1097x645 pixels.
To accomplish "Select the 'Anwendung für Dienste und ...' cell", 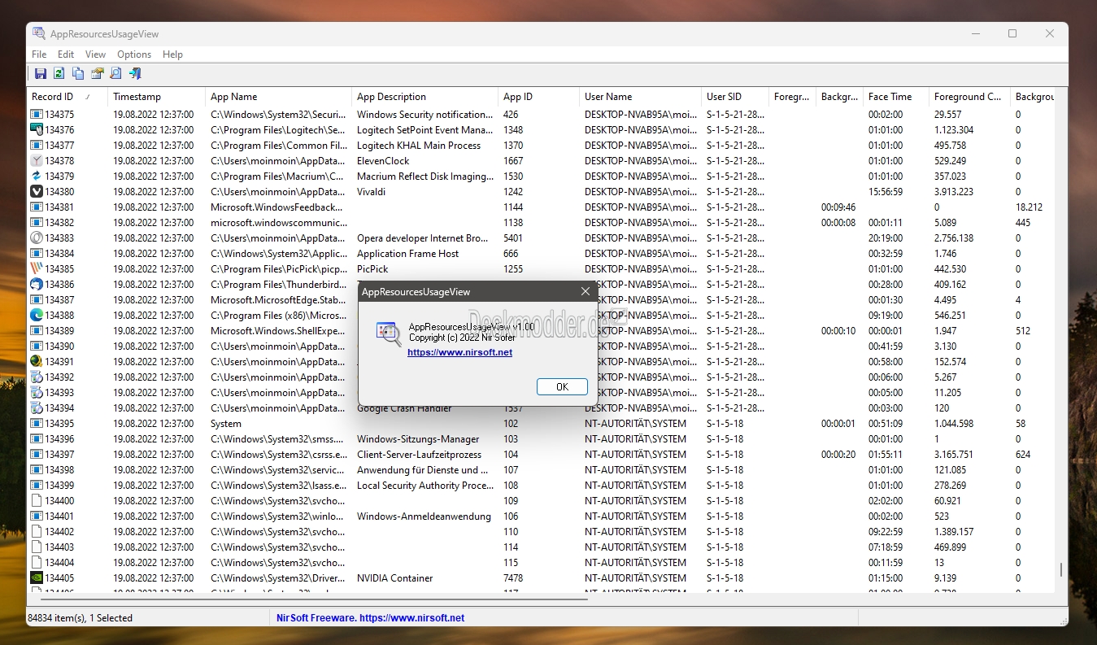I will coord(424,470).
